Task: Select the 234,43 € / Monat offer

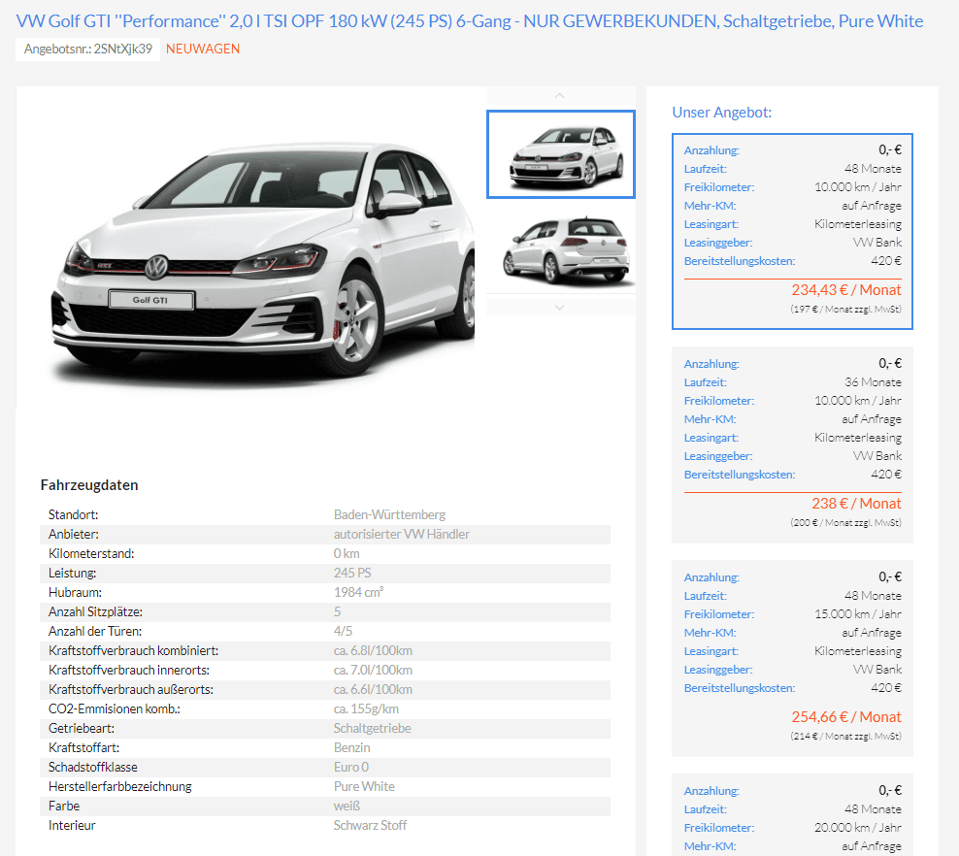Action: (x=792, y=231)
